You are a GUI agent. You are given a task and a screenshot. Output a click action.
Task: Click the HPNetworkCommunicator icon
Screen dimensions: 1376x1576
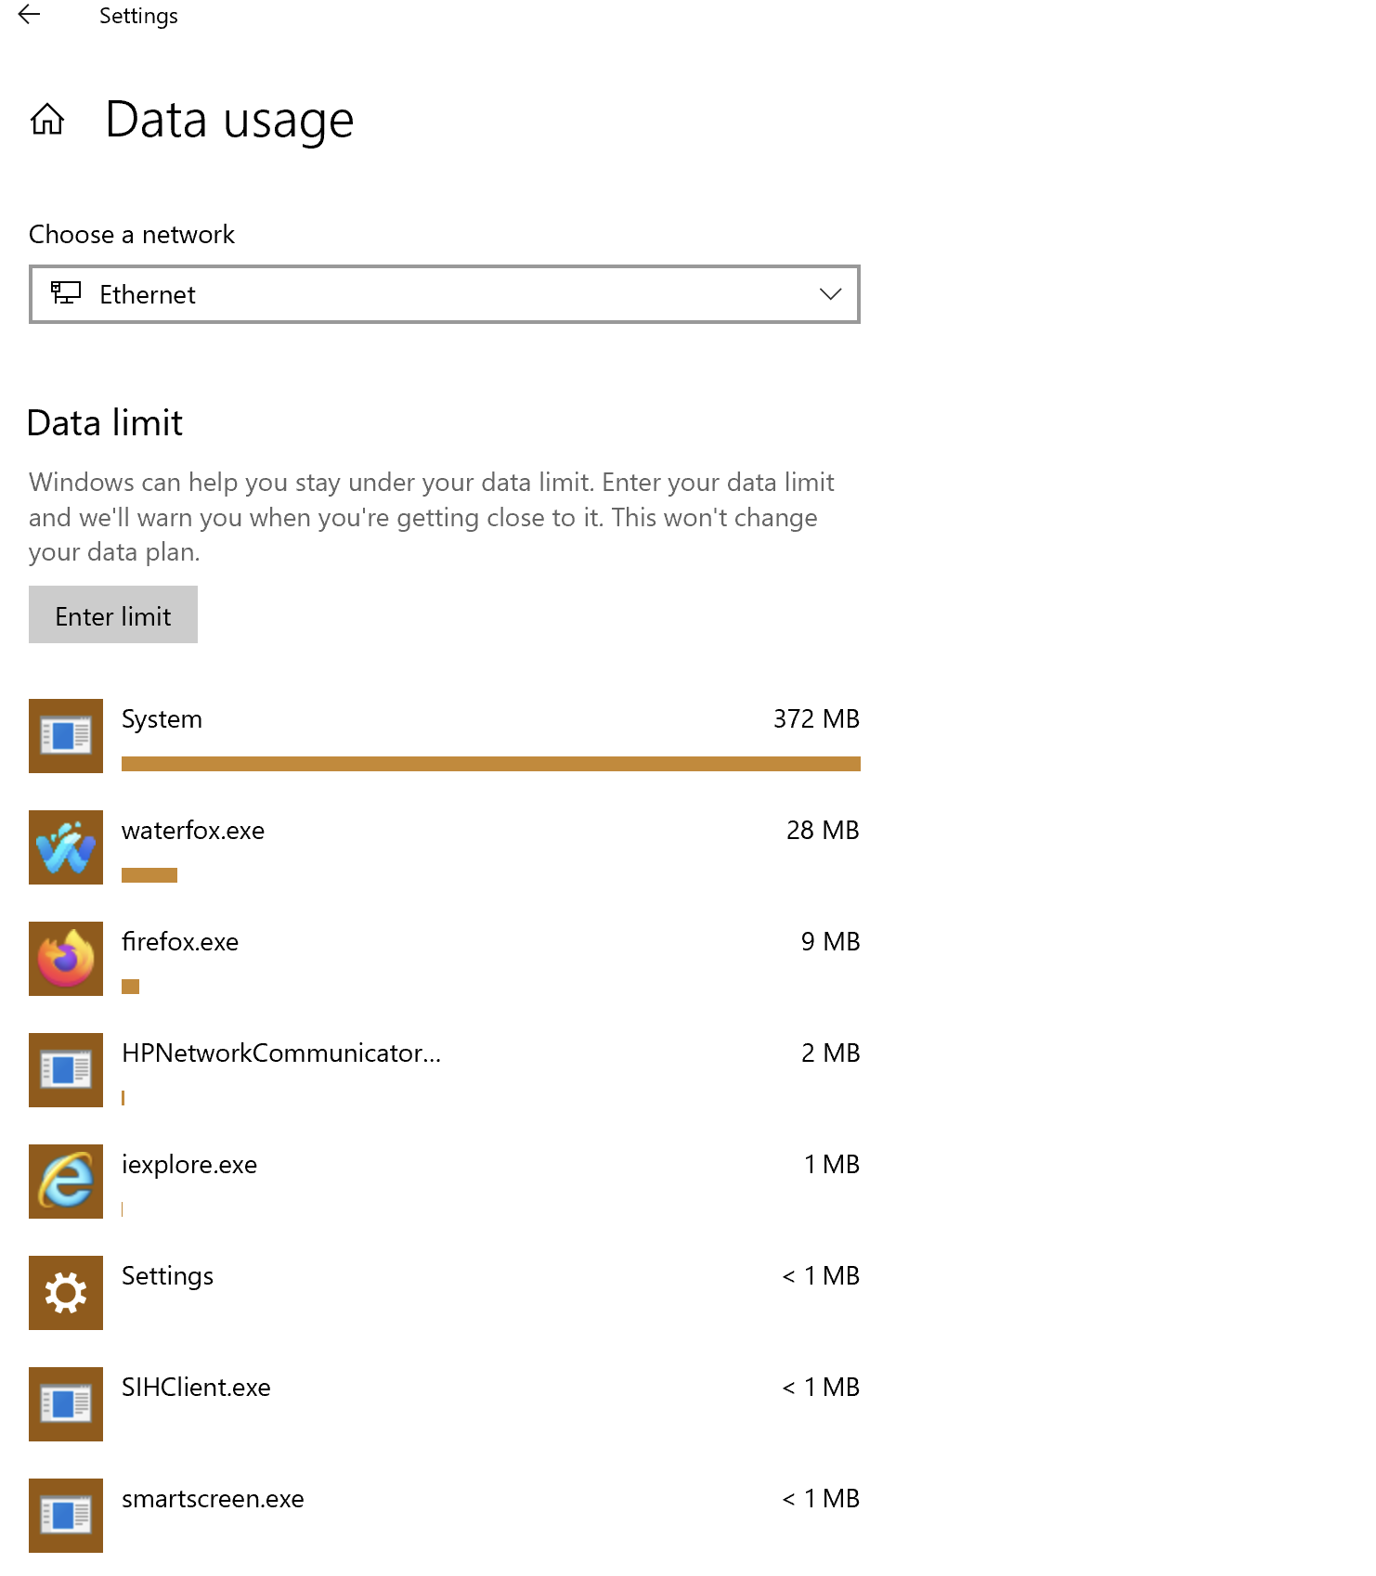point(66,1070)
